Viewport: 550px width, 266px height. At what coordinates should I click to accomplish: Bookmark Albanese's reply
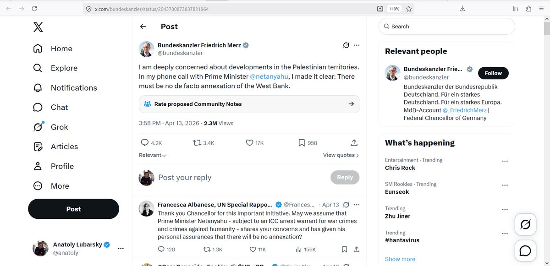[x=344, y=250]
